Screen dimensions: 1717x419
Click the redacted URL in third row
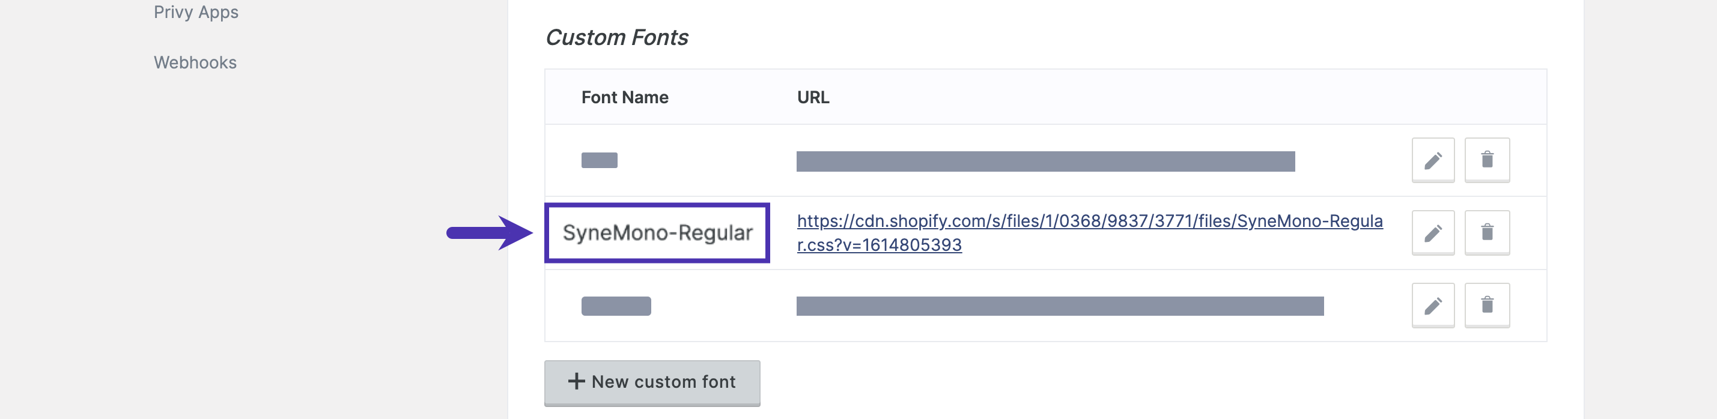click(x=1060, y=306)
